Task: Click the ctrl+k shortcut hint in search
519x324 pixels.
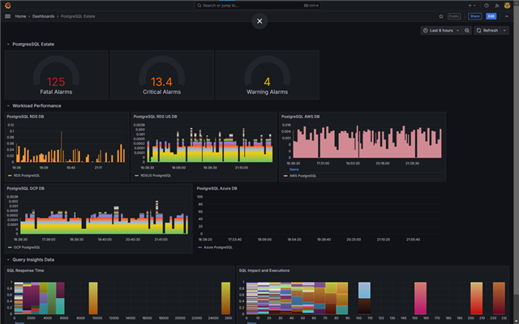Action: (x=311, y=6)
